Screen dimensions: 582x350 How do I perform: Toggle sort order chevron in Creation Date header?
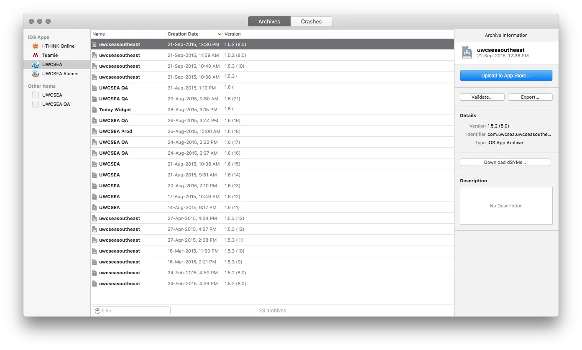pyautogui.click(x=220, y=34)
